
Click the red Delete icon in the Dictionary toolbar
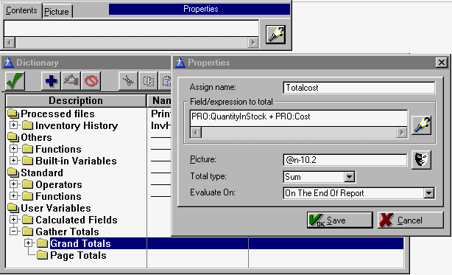91,81
